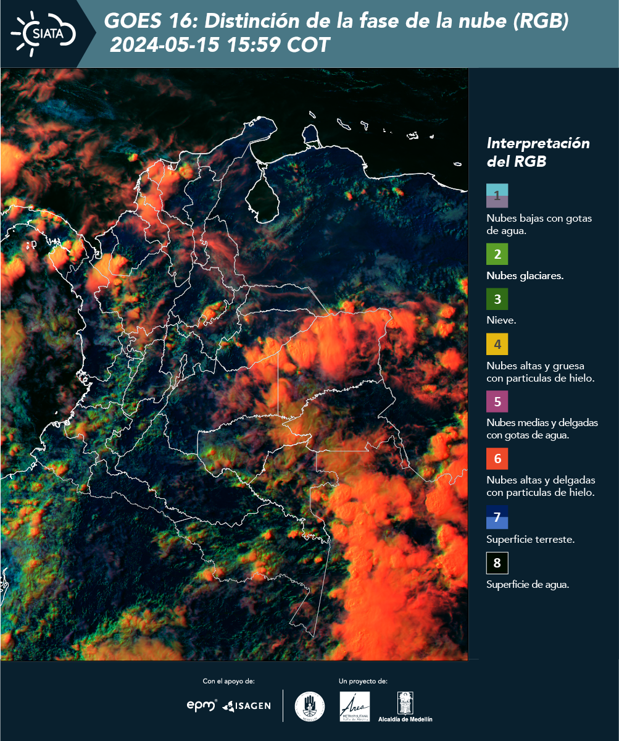619x741 pixels.
Task: Select yellow legend swatch number 4
Action: 497,344
